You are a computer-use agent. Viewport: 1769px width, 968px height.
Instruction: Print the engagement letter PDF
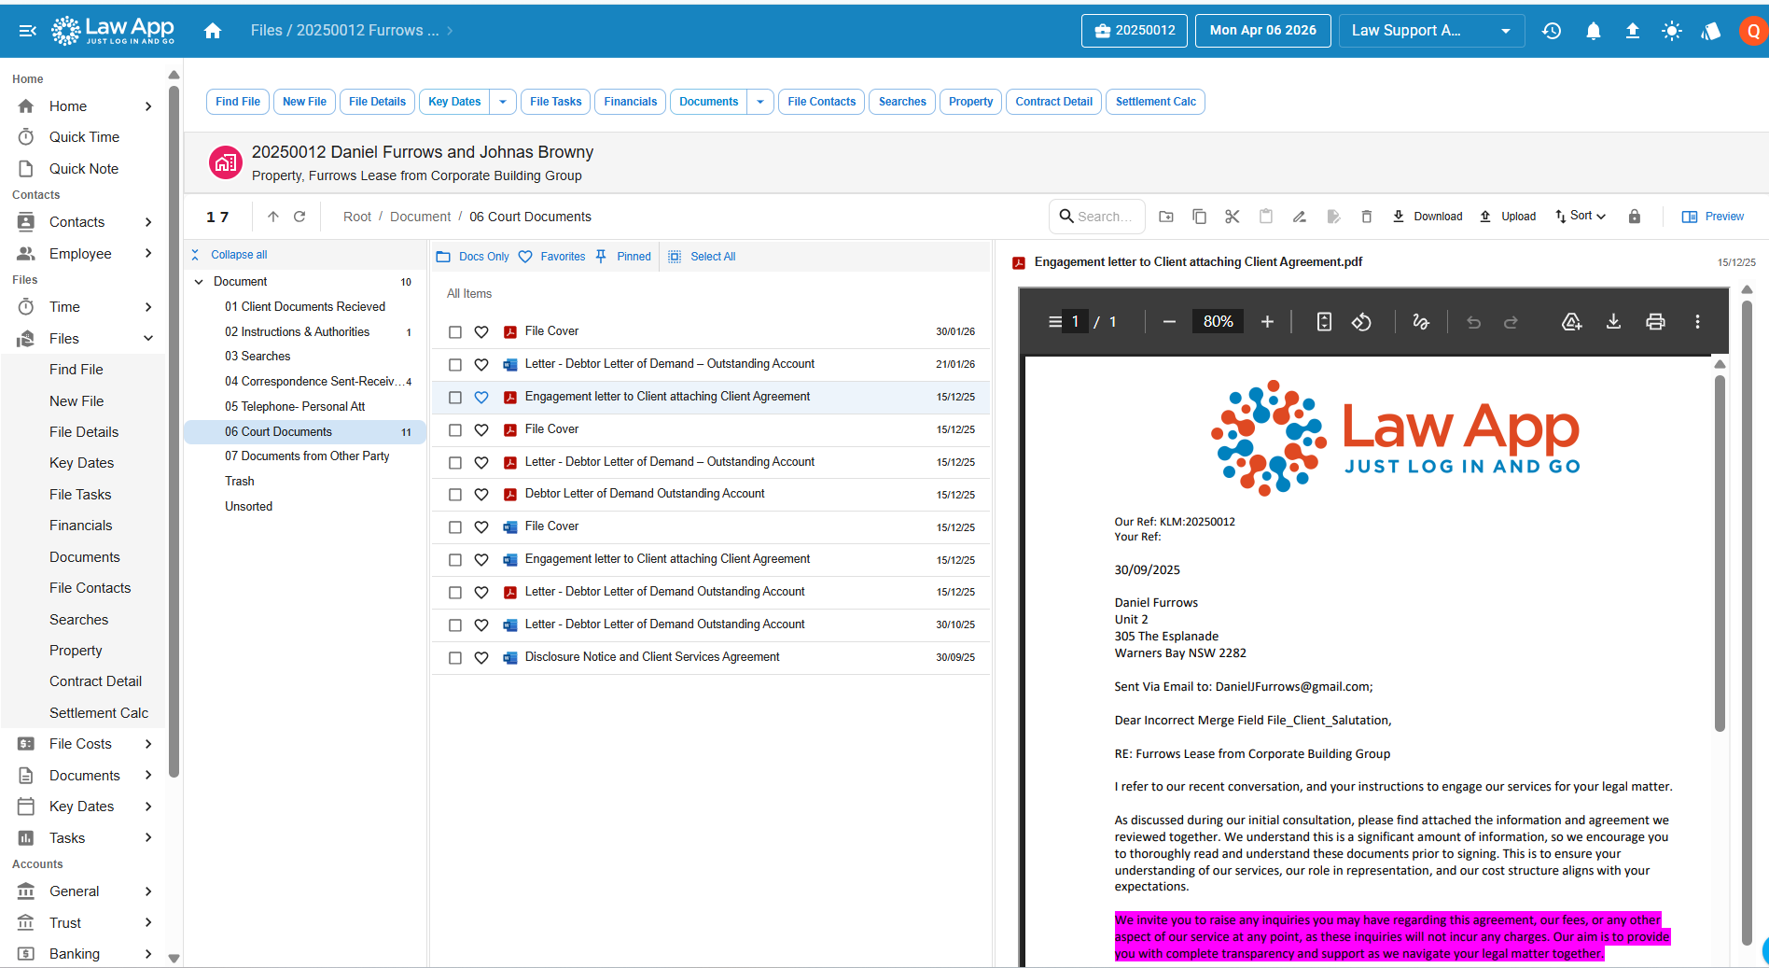(1655, 321)
